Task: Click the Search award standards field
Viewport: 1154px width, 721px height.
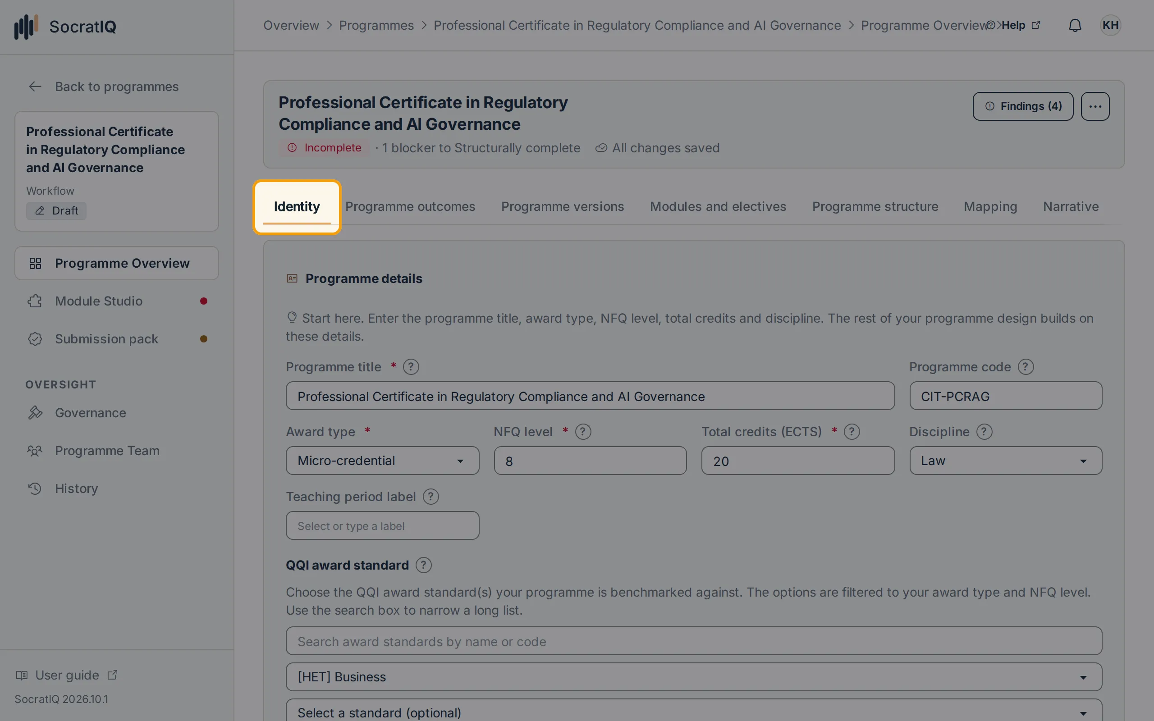Action: coord(694,641)
